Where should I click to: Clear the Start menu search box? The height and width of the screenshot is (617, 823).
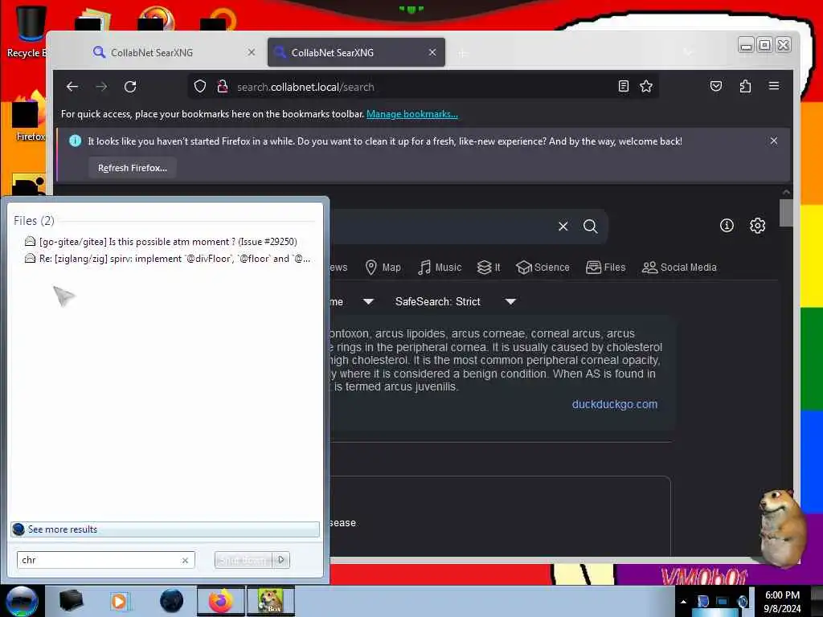185,560
